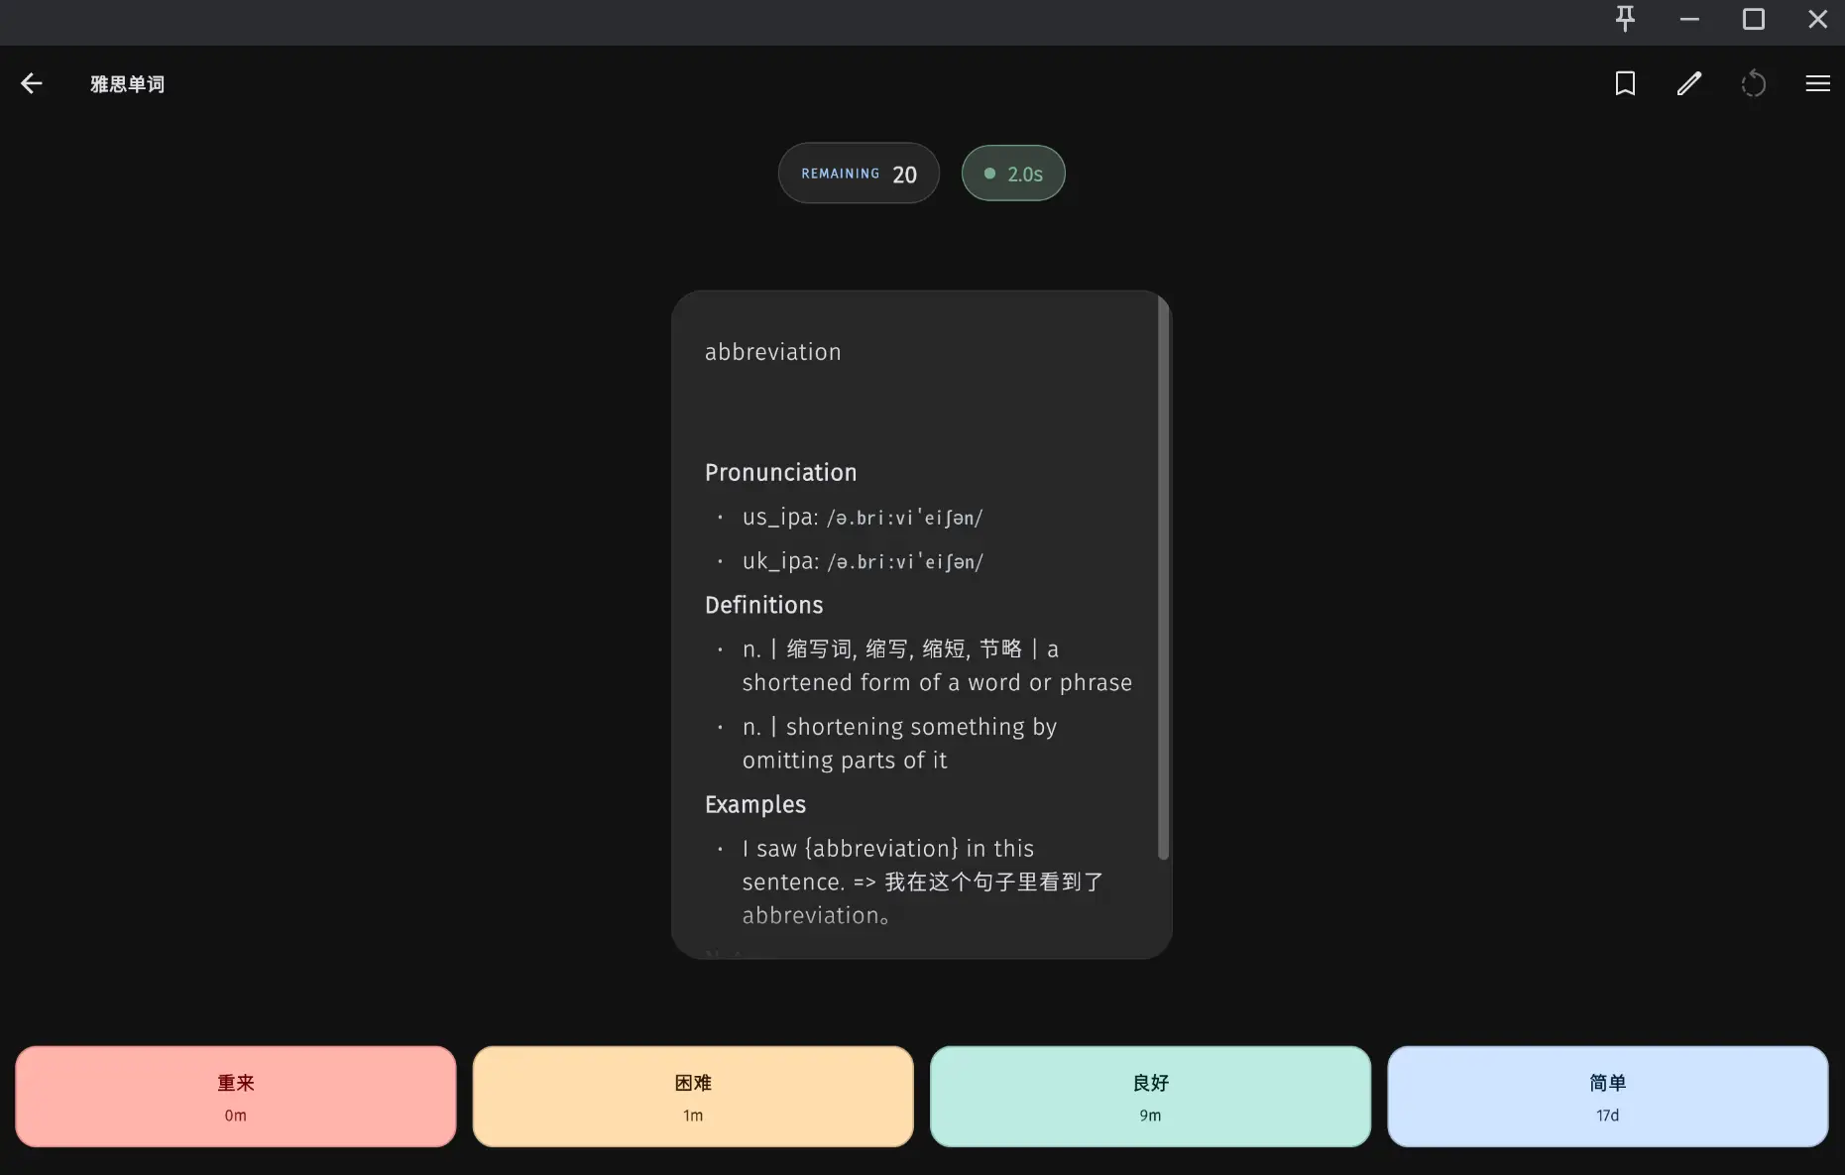
Task: Close the flashcard app window
Action: pos(1817,19)
